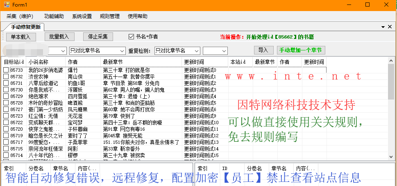Click the 批量载入 button
Viewport: 397px width, 186px height.
[x=59, y=36]
